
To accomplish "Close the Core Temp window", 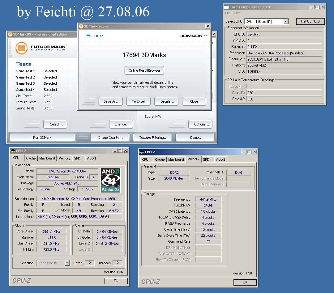I will click(323, 7).
